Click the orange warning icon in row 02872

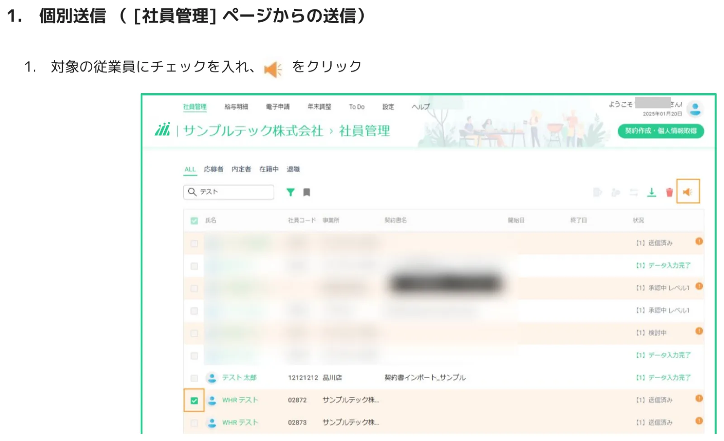coord(699,398)
